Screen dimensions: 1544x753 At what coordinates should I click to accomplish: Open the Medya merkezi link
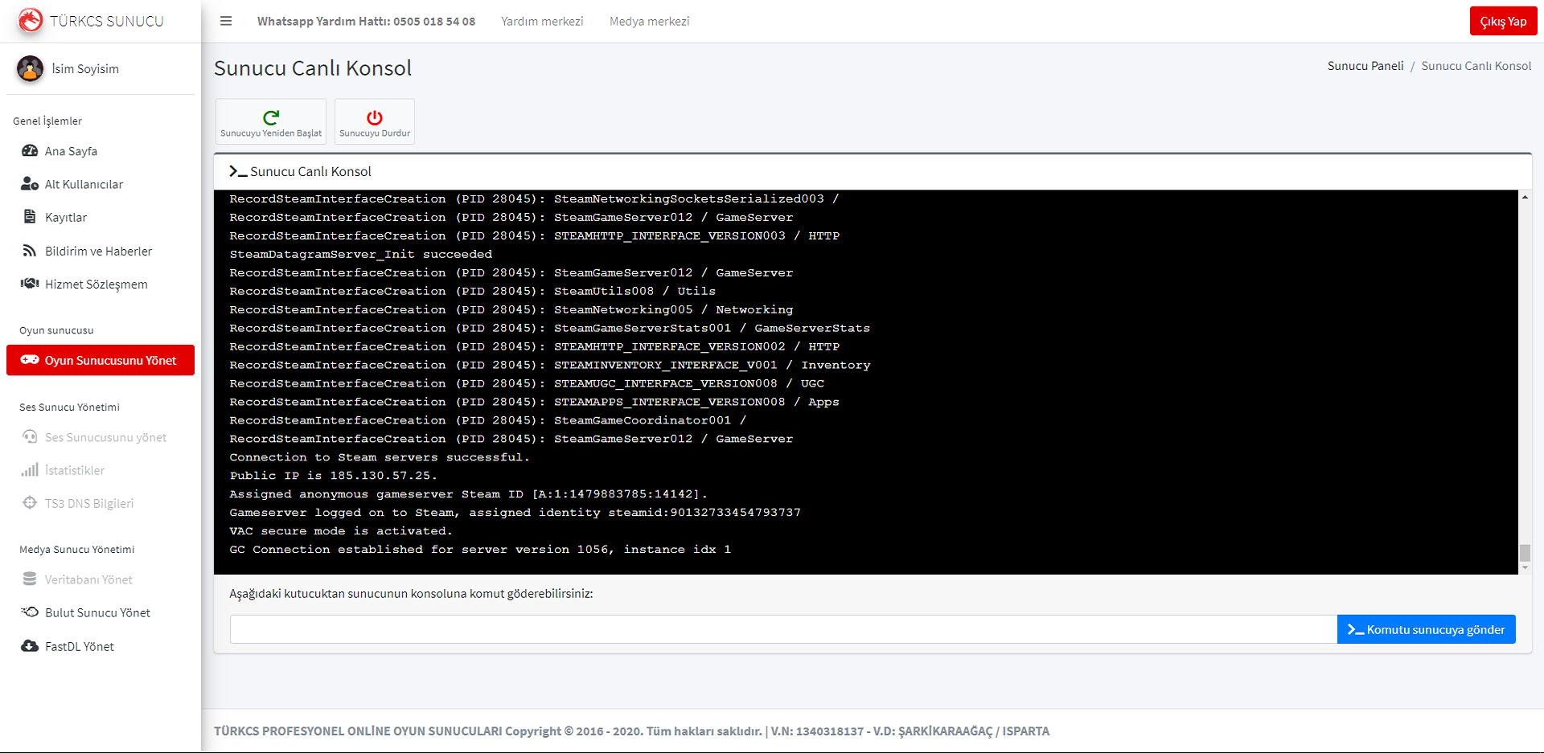649,21
